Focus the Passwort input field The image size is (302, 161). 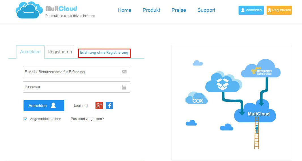pos(76,87)
